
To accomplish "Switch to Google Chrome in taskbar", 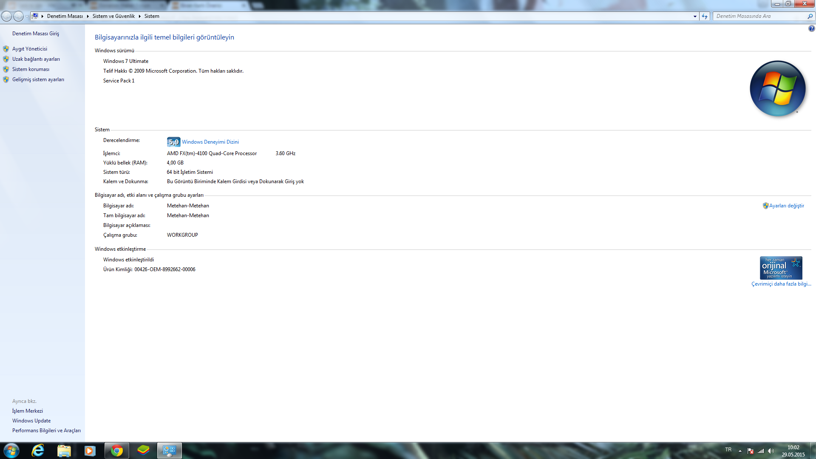I will point(116,450).
